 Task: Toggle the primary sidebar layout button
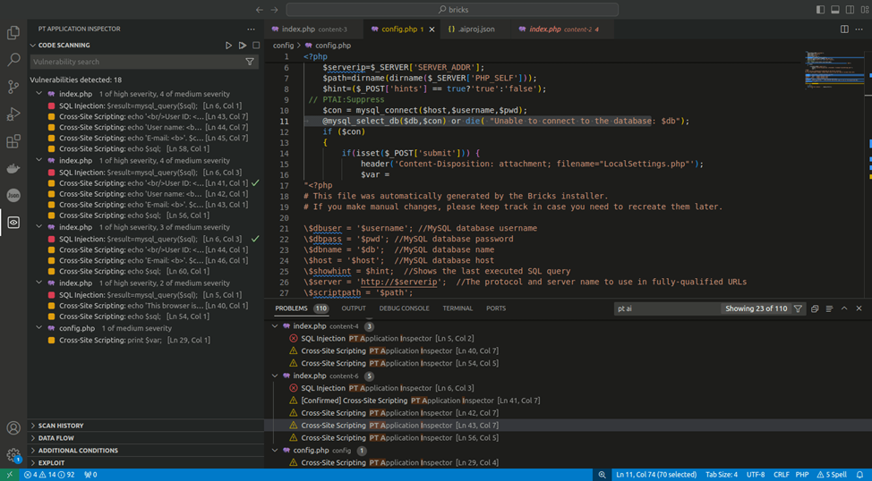point(822,10)
